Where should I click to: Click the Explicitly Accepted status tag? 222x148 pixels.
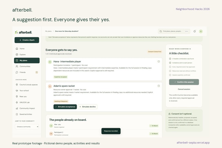(x=61, y=77)
